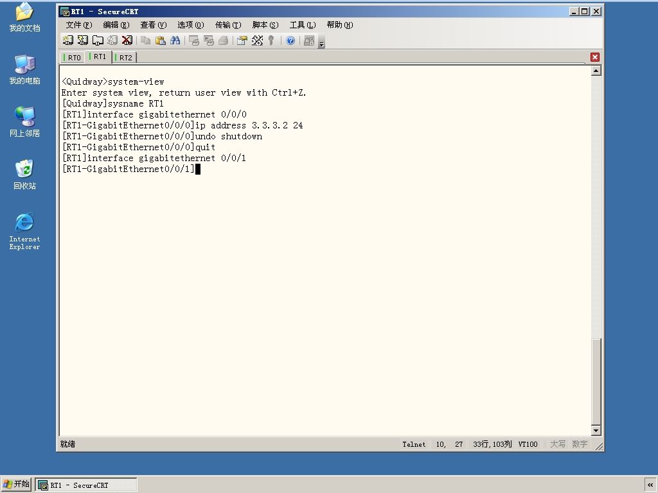Switch to the RT0 session tab
Viewport: 658px width, 493px height.
point(72,57)
